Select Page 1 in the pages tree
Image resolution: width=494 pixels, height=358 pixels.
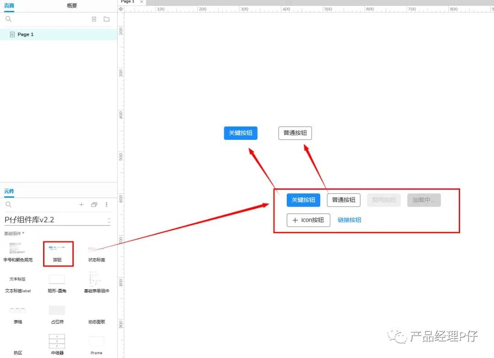pyautogui.click(x=25, y=34)
